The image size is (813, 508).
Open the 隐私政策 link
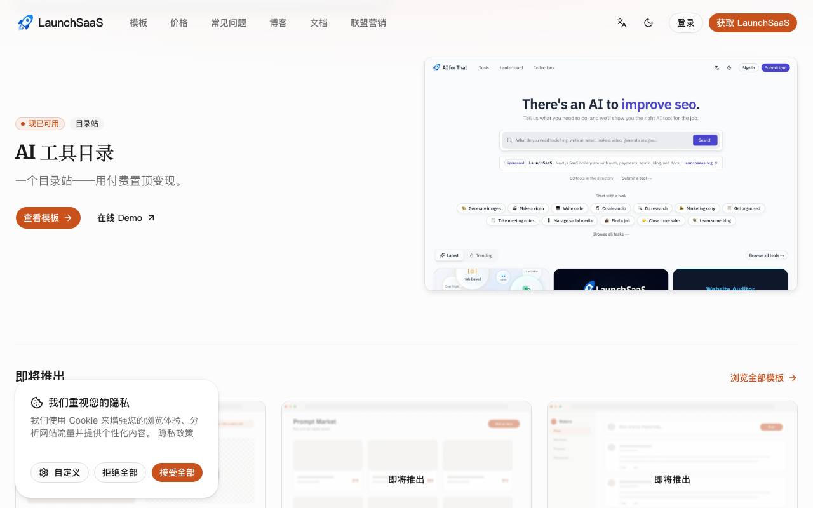(176, 433)
